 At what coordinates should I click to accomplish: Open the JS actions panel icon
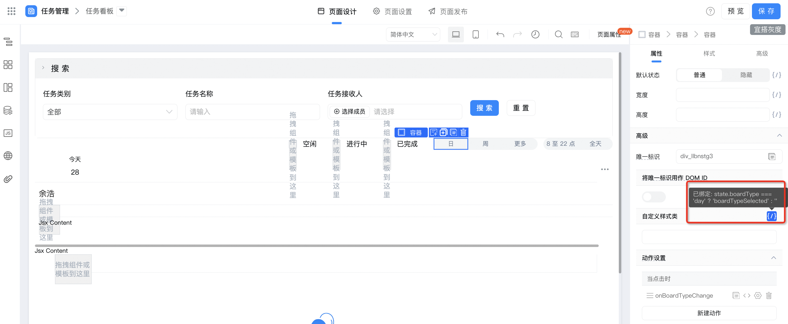(8, 133)
